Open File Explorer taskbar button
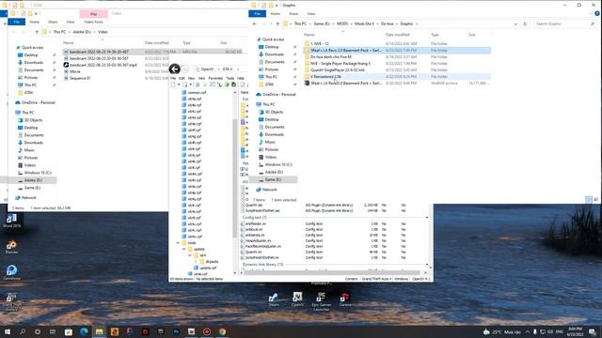602x338 pixels. (x=99, y=331)
